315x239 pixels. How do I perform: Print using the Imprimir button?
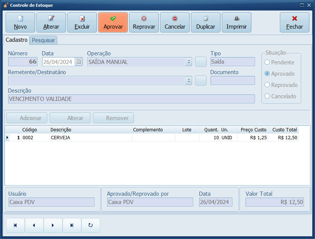[237, 23]
